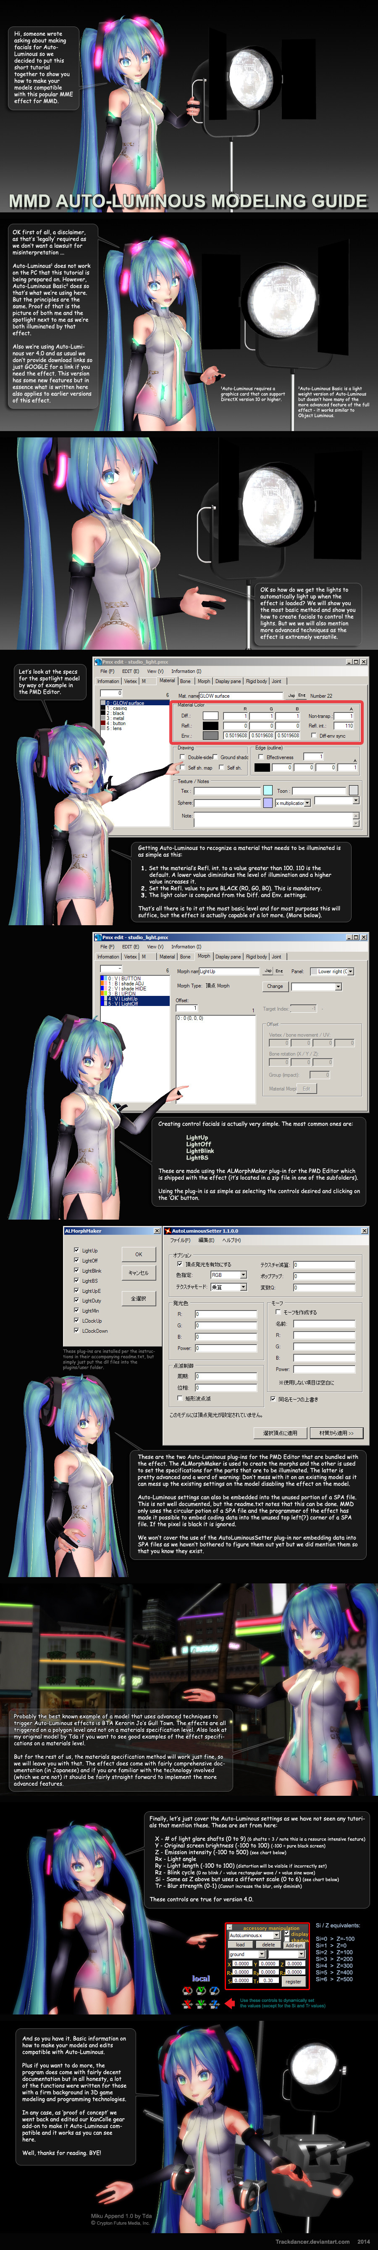Click the black Refl color swatch
The height and width of the screenshot is (2250, 378).
(210, 725)
